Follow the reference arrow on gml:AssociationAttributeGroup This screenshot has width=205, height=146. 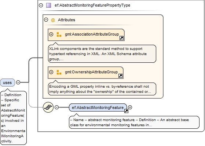[x=122, y=38]
